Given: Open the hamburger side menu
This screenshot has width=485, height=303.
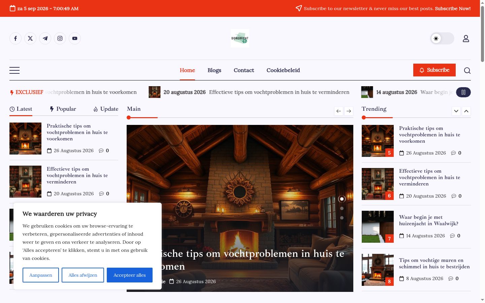Looking at the screenshot, I should pyautogui.click(x=14, y=70).
